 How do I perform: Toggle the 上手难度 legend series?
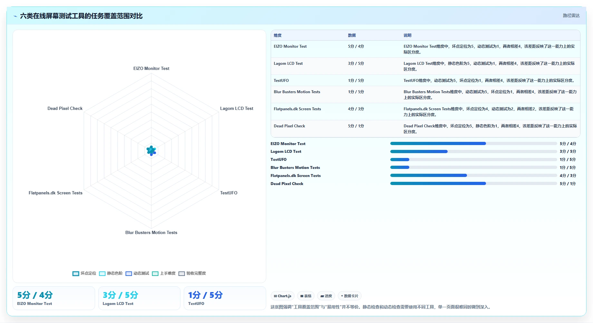[x=164, y=273]
